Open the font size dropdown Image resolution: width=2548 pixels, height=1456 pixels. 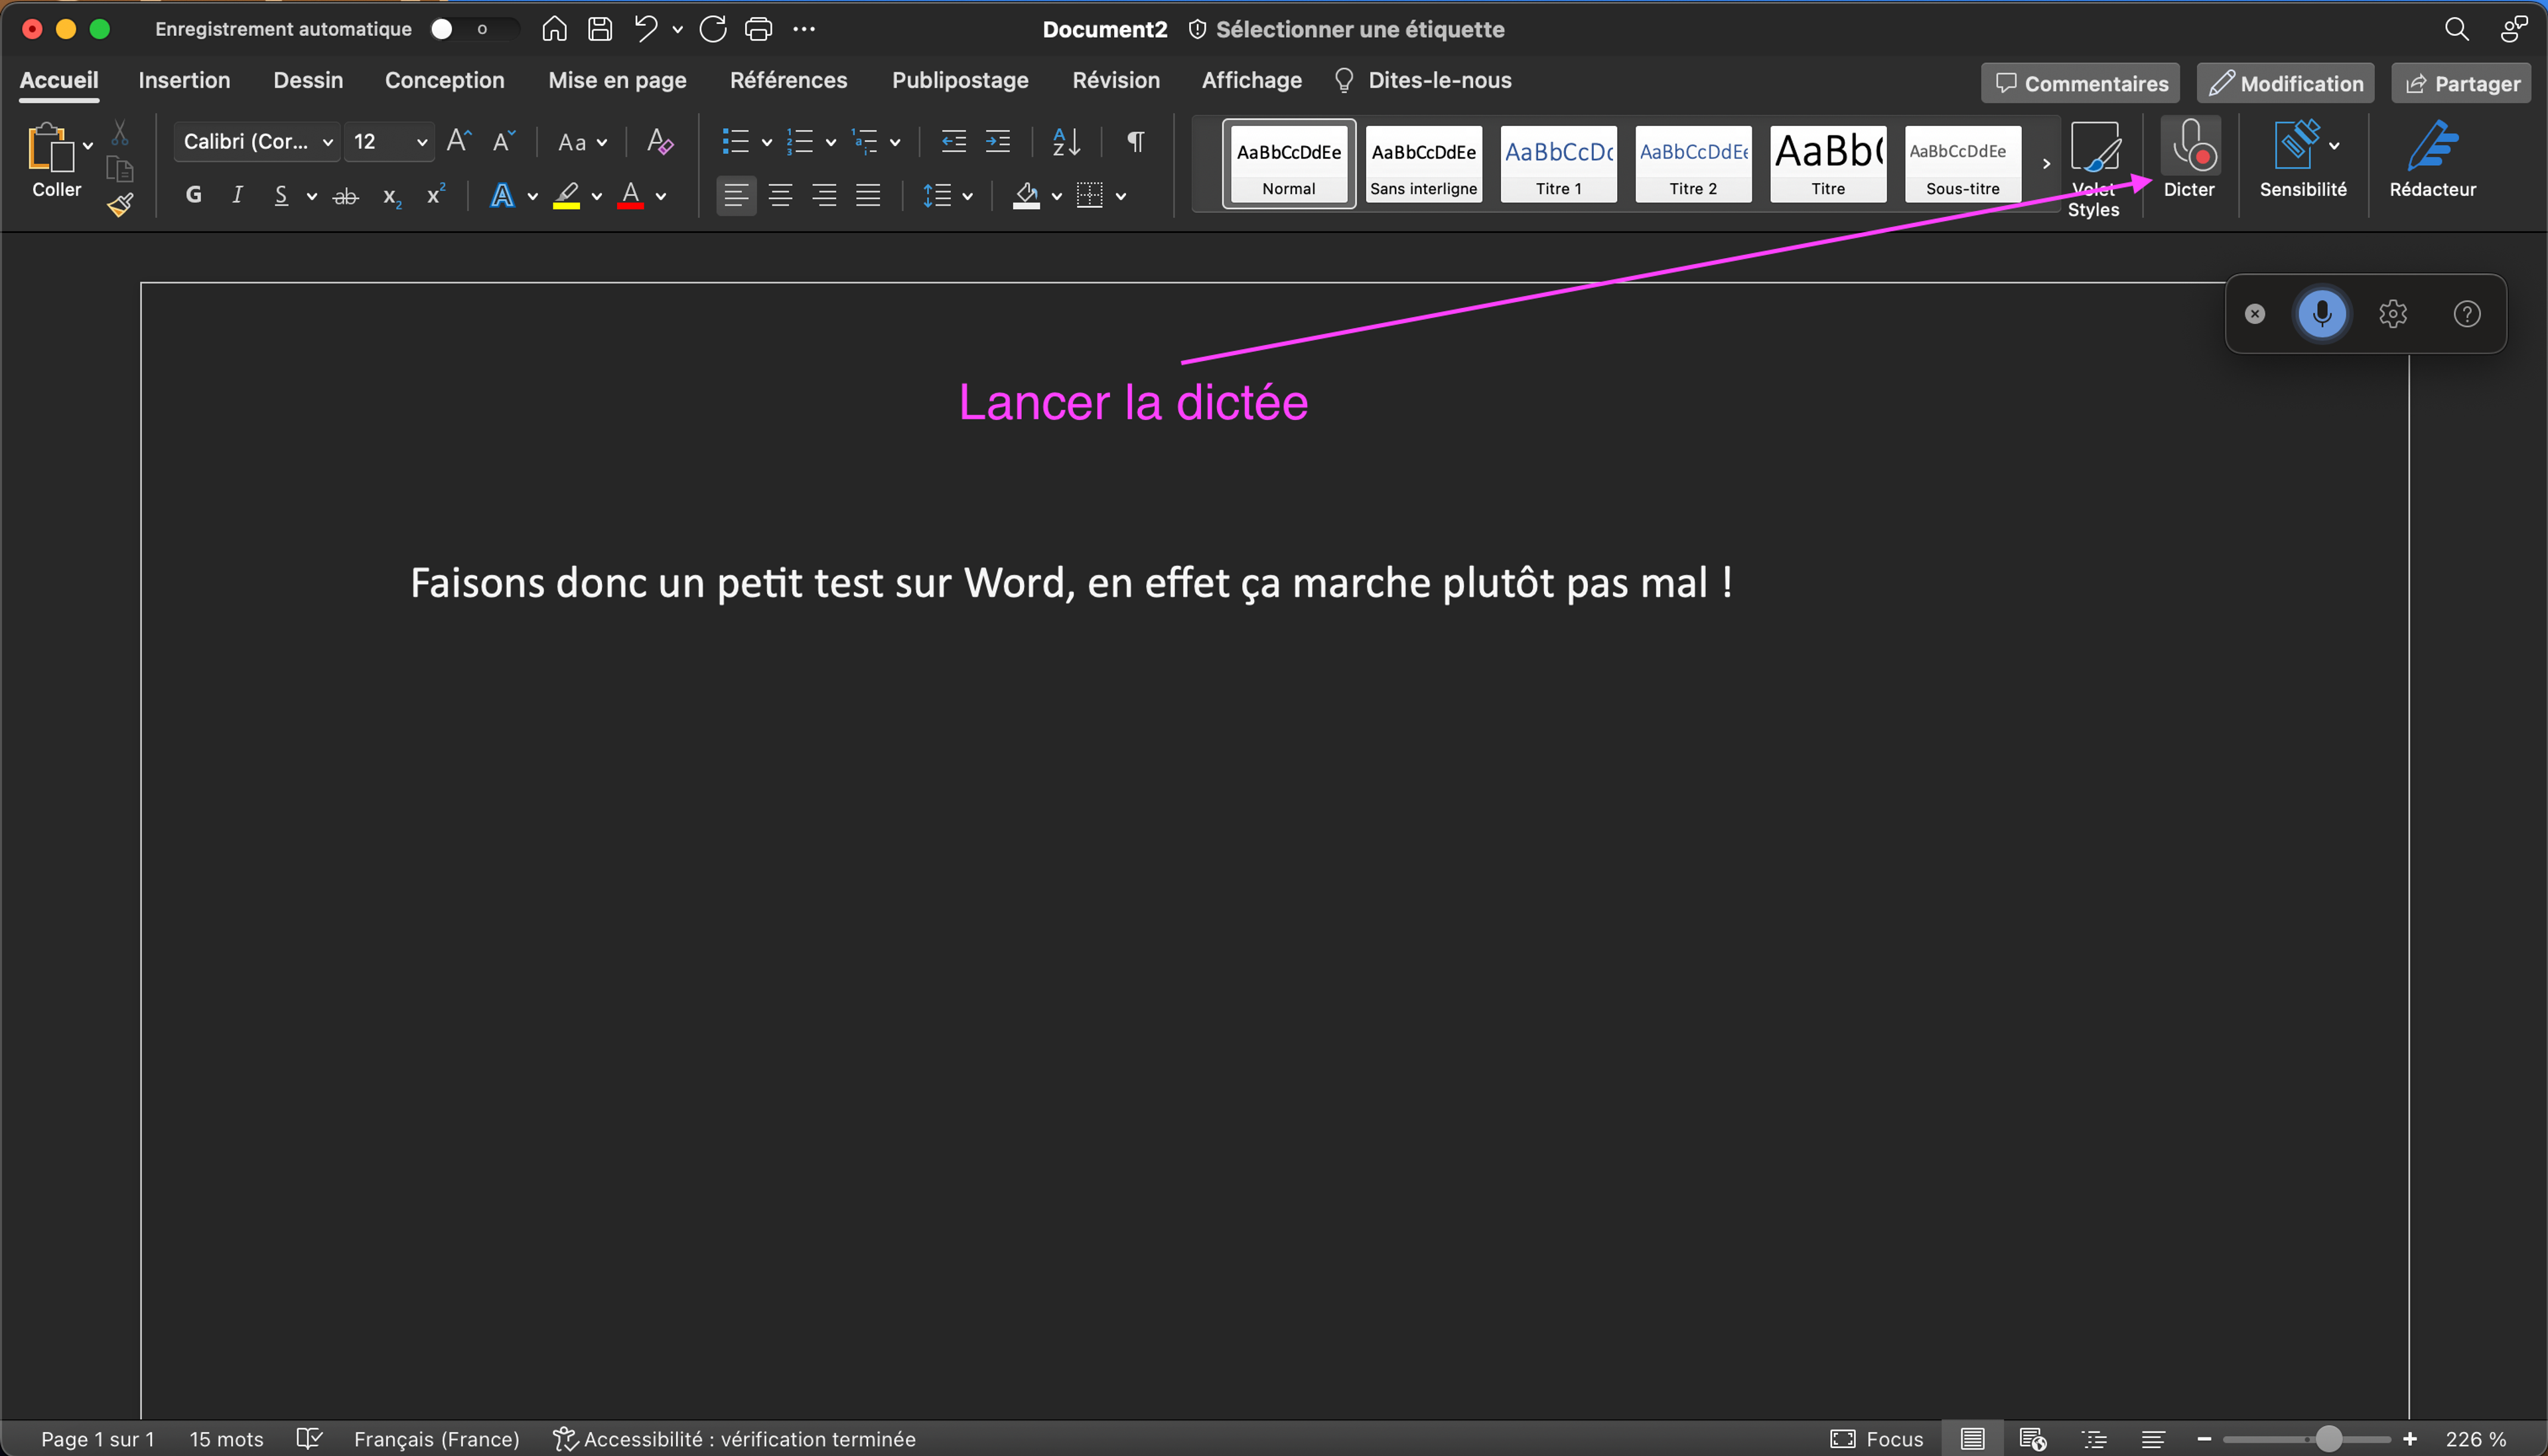422,142
